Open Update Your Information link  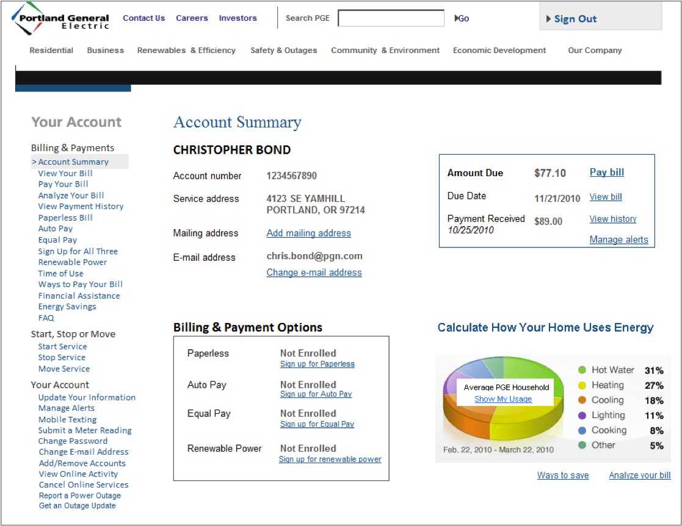pos(87,397)
